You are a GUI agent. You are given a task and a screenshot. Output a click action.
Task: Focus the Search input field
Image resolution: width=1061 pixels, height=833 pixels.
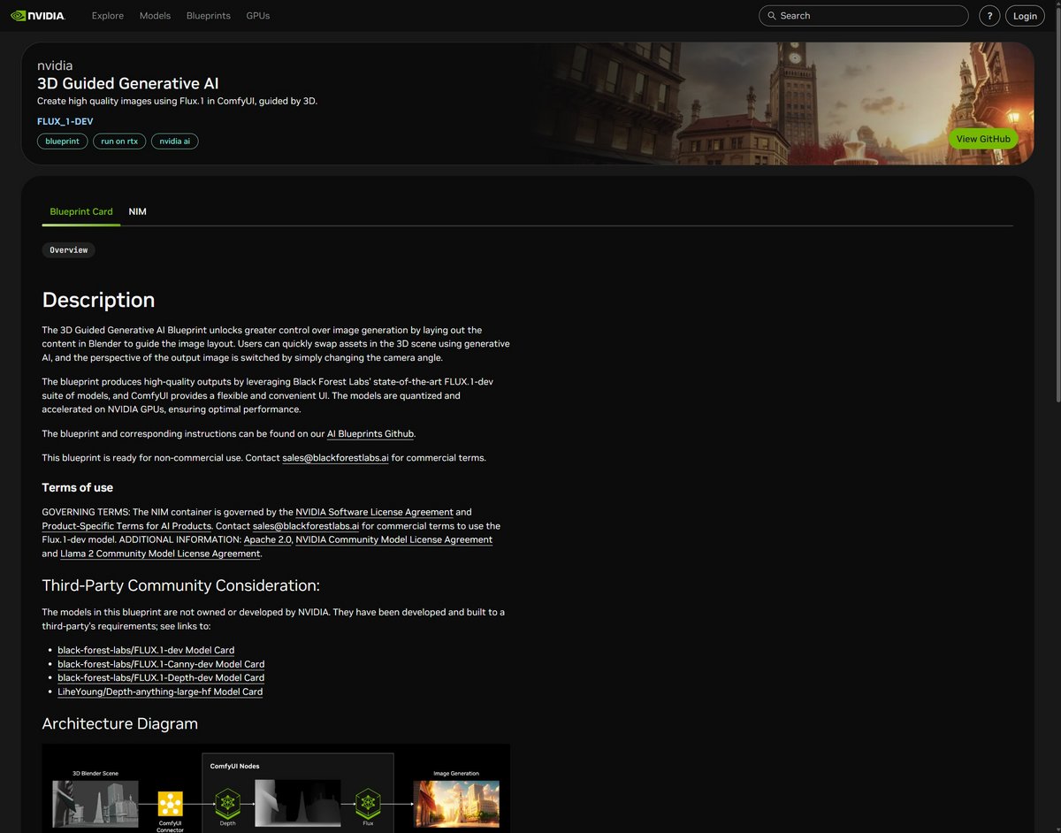click(x=864, y=16)
